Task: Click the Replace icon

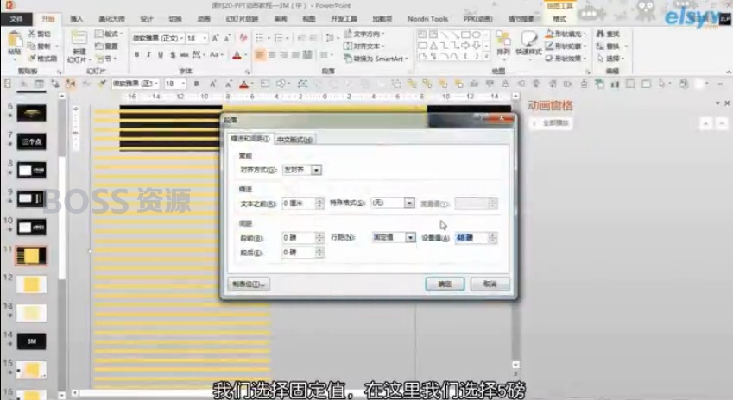Action: (600, 47)
